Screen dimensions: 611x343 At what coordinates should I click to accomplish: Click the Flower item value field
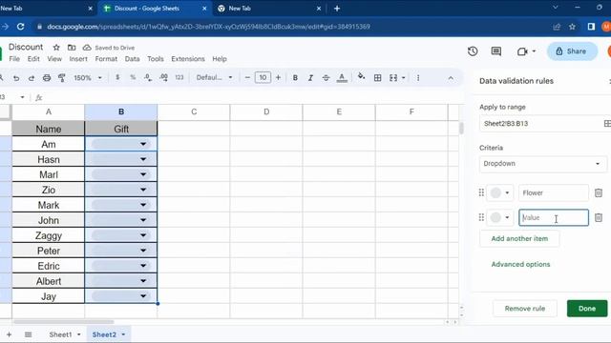click(554, 192)
